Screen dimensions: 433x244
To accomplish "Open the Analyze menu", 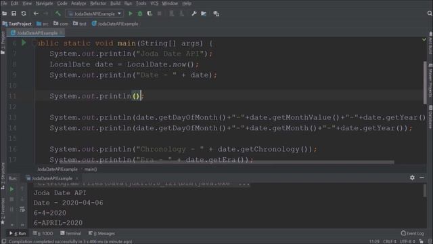I will [x=78, y=3].
